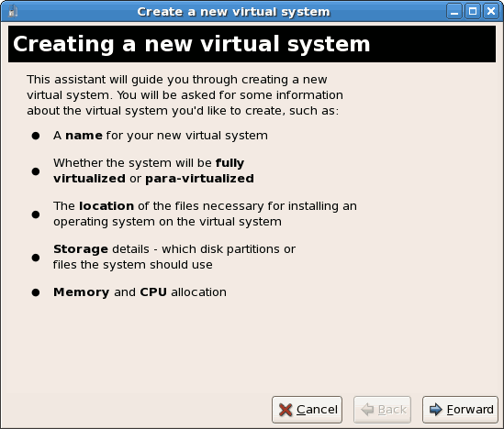Minimize the Create a new virtual system window
504x429 pixels.
pos(454,12)
